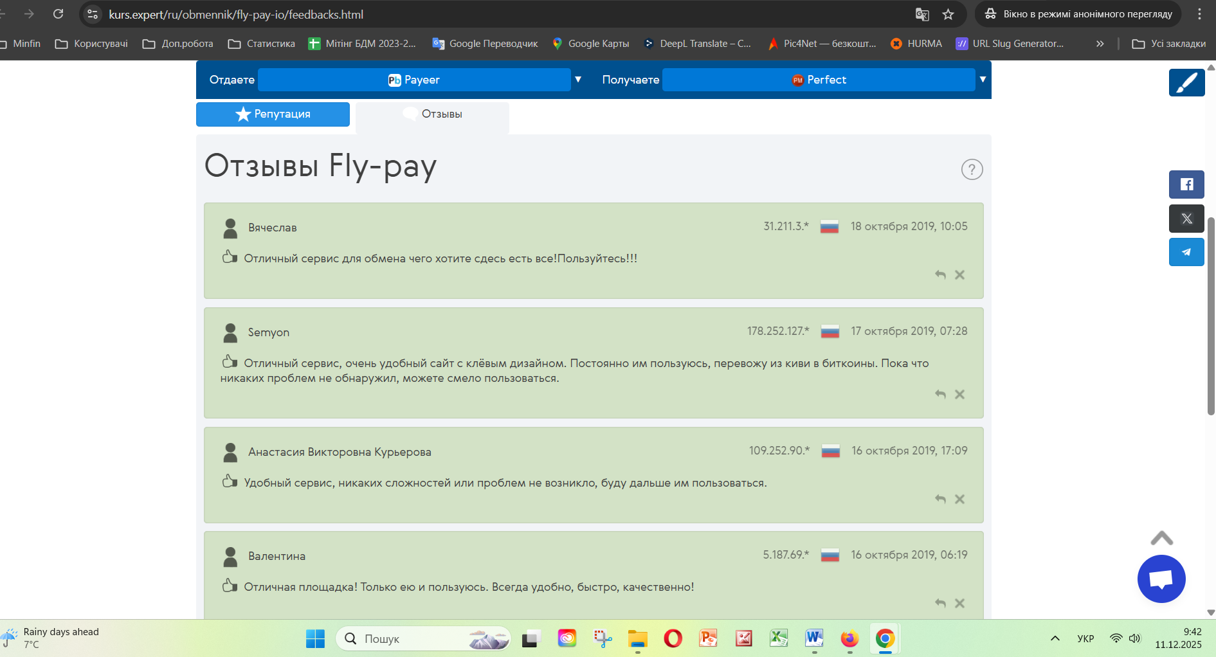Open the help question mark icon
This screenshot has width=1216, height=657.
click(x=972, y=170)
